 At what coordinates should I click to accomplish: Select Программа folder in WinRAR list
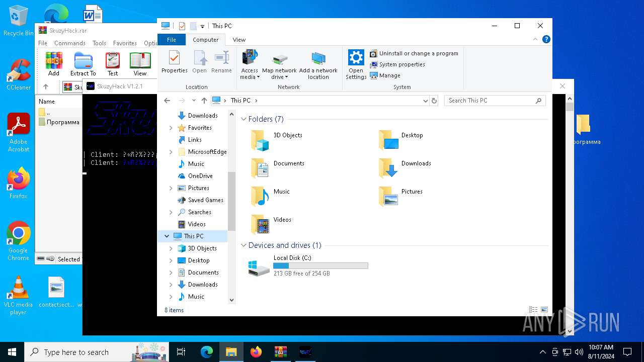point(59,122)
